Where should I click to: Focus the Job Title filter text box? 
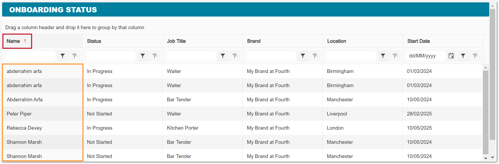tap(191, 56)
